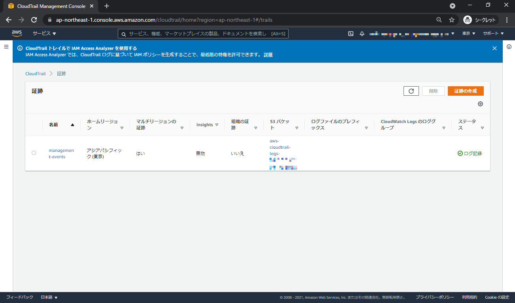Open the management-events trail link
The width and height of the screenshot is (515, 303).
61,153
